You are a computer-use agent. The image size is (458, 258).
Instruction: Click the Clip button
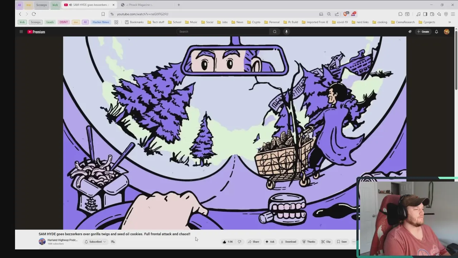click(326, 242)
